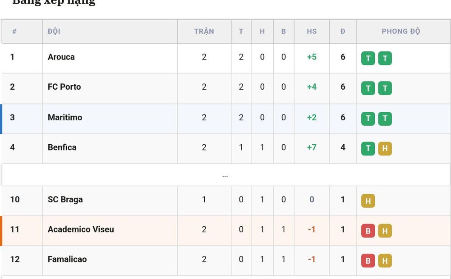
Task: Click Famalicao's yellow H form badge
Action: click(385, 261)
